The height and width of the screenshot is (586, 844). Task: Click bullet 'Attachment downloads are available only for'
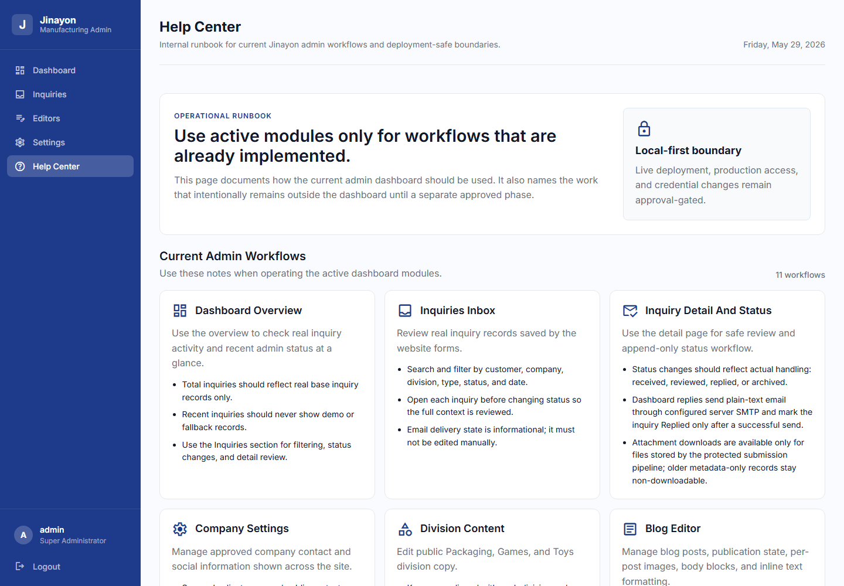[x=718, y=462]
